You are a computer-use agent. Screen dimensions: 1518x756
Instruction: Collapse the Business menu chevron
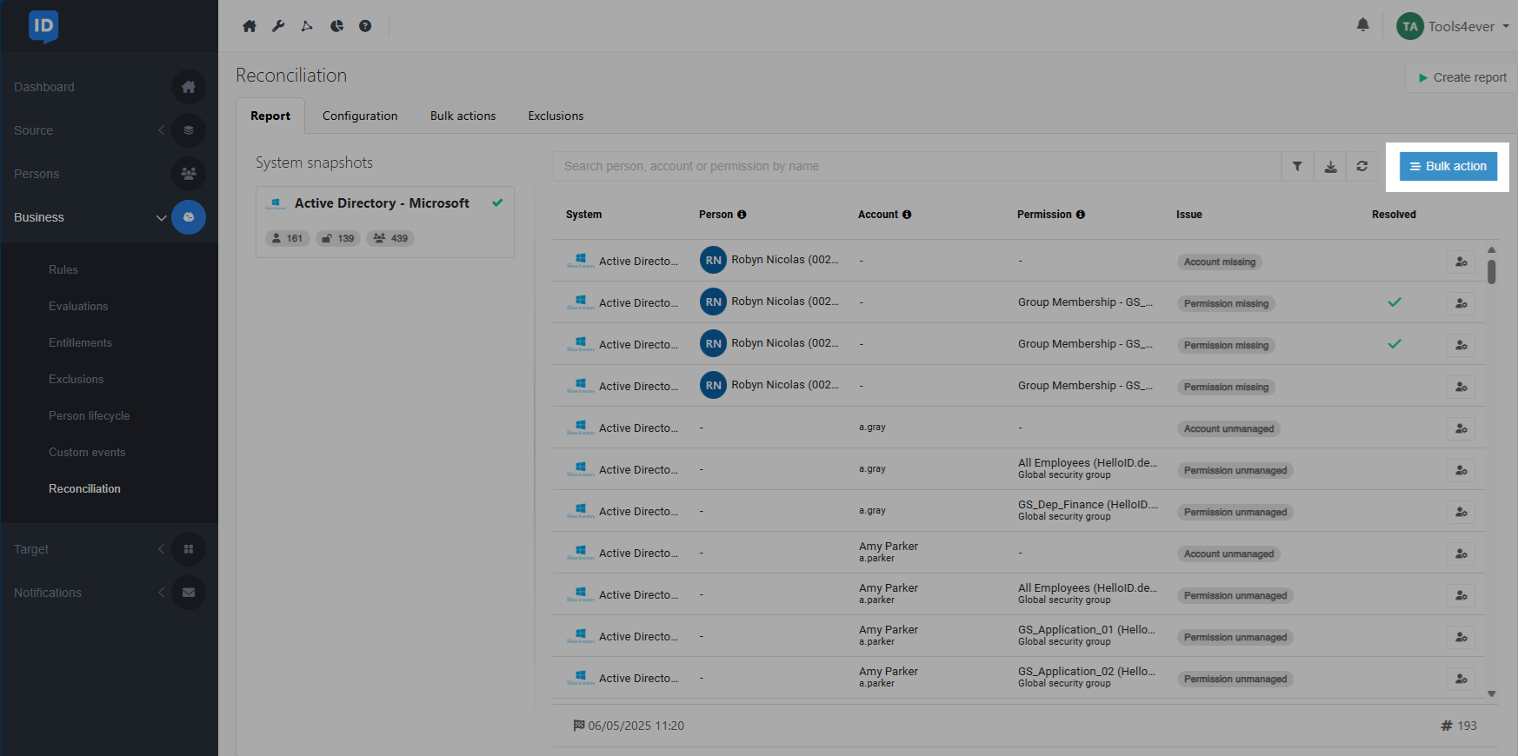point(161,217)
